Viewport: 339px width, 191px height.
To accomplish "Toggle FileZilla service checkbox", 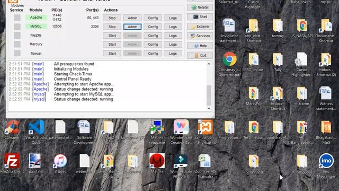I will (x=17, y=36).
